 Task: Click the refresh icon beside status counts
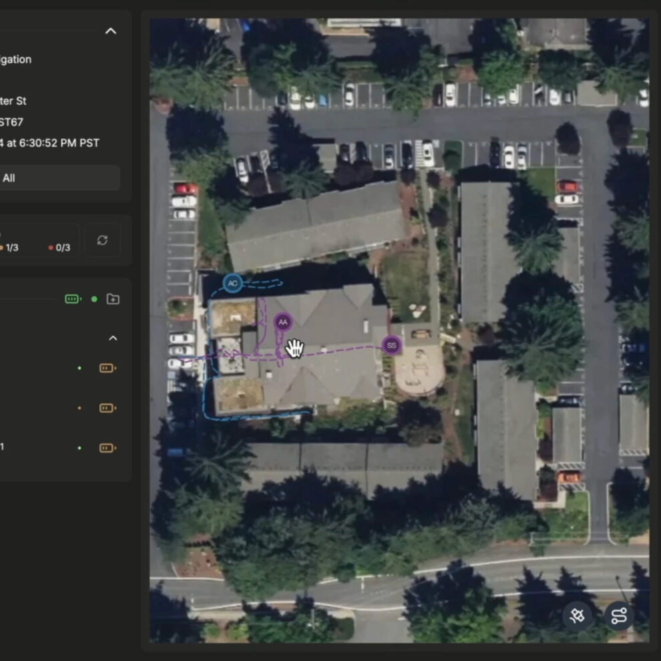coord(102,240)
